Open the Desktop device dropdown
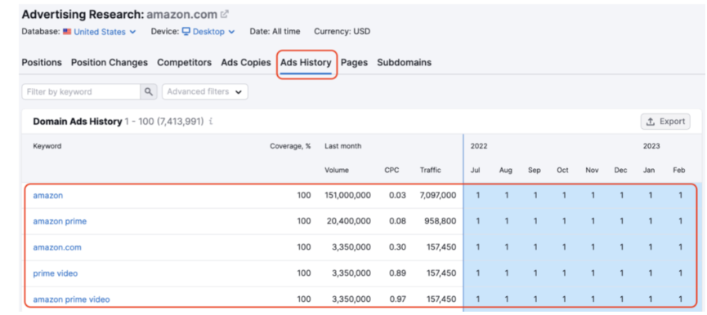The image size is (707, 315). (208, 32)
